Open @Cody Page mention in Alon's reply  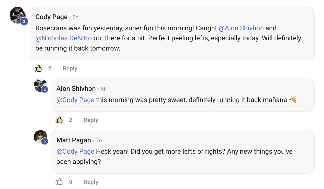[x=75, y=100]
